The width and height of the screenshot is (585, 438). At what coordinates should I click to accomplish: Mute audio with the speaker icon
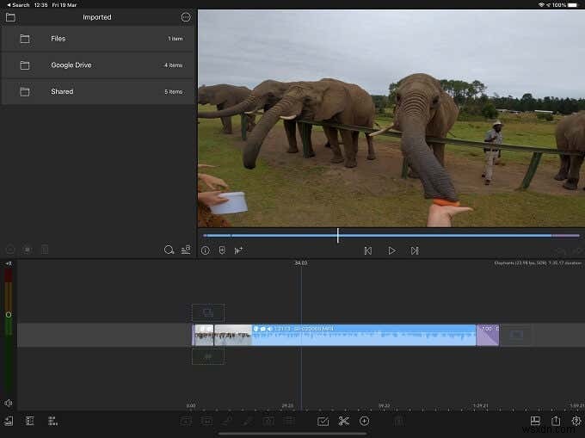point(9,403)
